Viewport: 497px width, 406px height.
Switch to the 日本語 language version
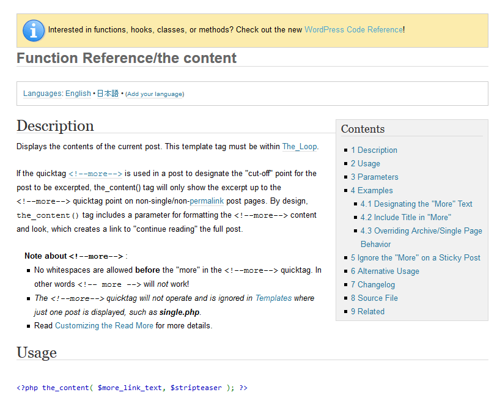point(108,94)
